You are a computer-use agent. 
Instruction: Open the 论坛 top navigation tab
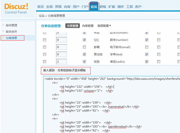[x=94, y=6]
